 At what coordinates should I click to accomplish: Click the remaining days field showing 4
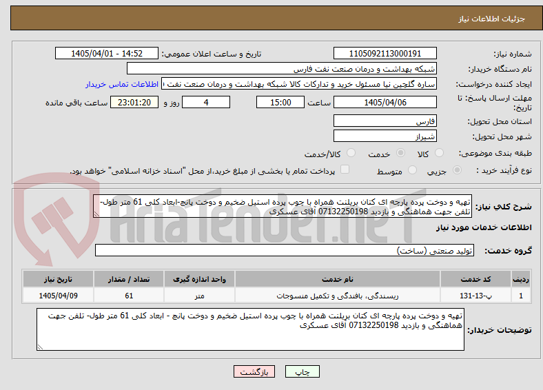click(x=206, y=102)
